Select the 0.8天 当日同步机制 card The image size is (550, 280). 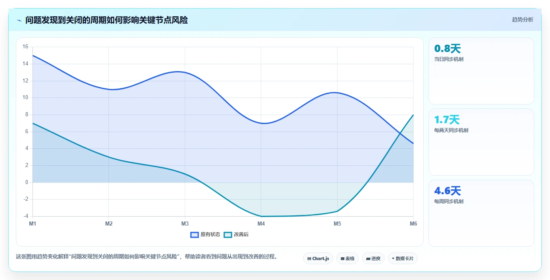coord(481,71)
